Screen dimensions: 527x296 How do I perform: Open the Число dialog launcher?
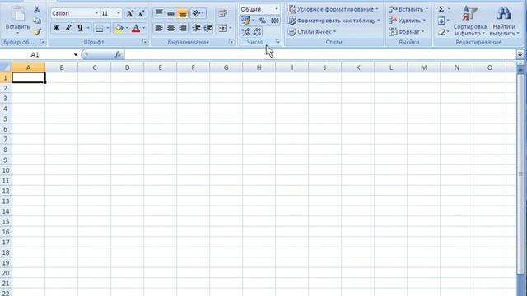click(x=277, y=42)
